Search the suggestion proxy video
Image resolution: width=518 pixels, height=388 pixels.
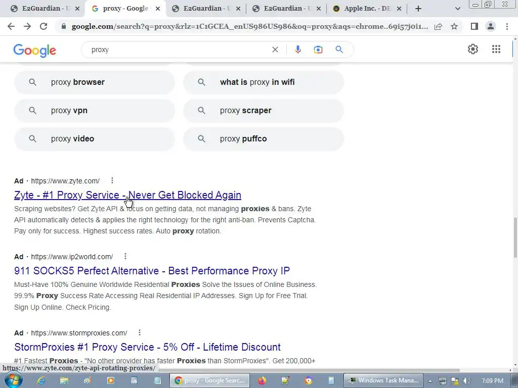95,139
